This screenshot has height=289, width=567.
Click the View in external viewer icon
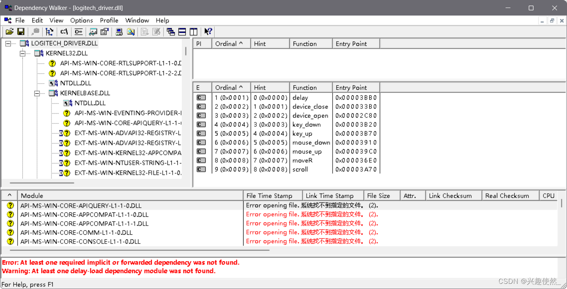click(93, 31)
